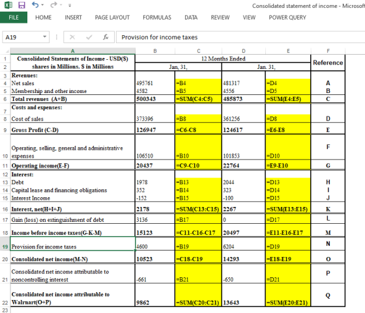Click reference letter Q cell
This screenshot has height=313, width=365.
click(x=328, y=295)
